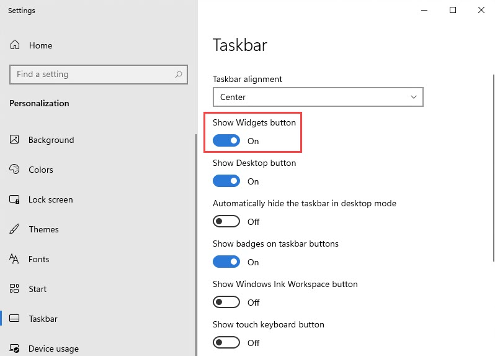Open the Taskbar alignment dropdown
The image size is (495, 356).
[318, 97]
